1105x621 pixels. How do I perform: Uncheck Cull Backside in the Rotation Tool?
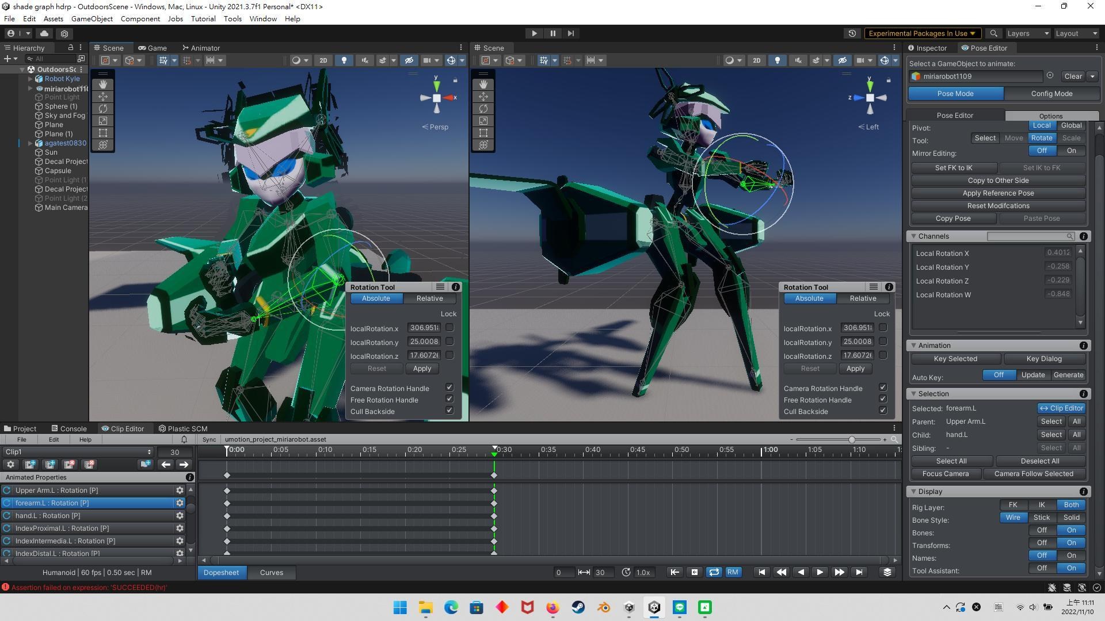point(449,411)
